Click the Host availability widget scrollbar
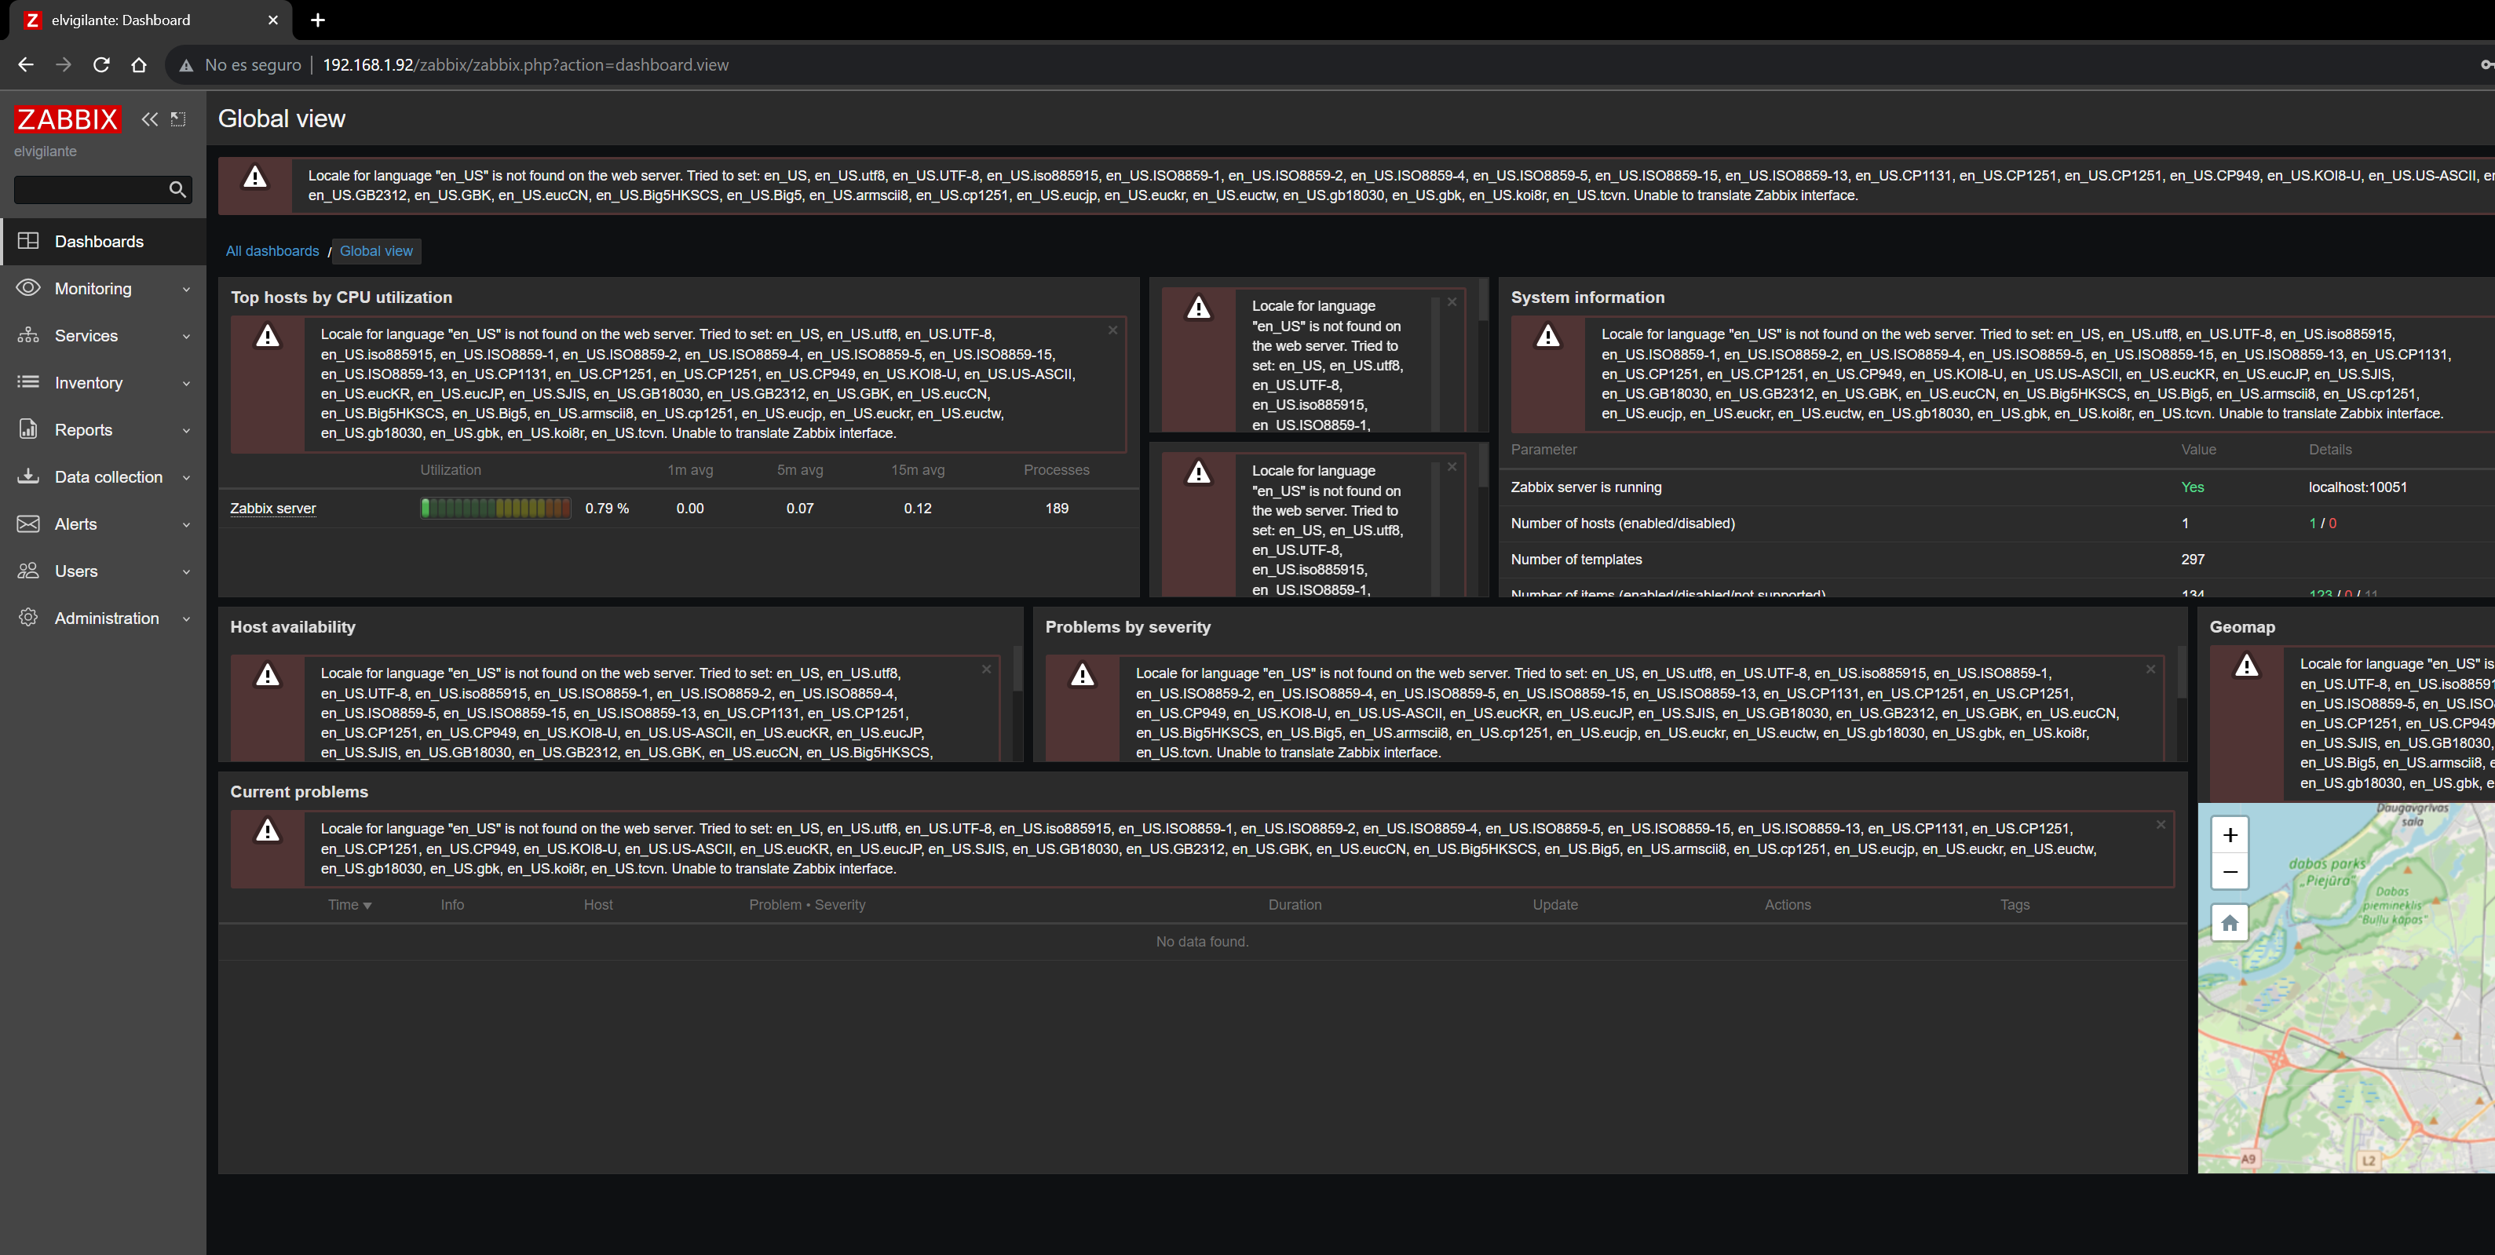 coord(1017,668)
